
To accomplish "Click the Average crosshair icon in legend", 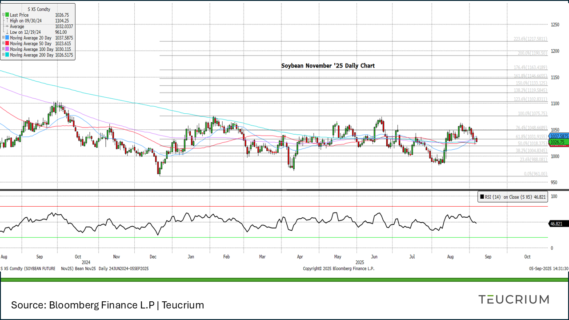I will pos(7,27).
